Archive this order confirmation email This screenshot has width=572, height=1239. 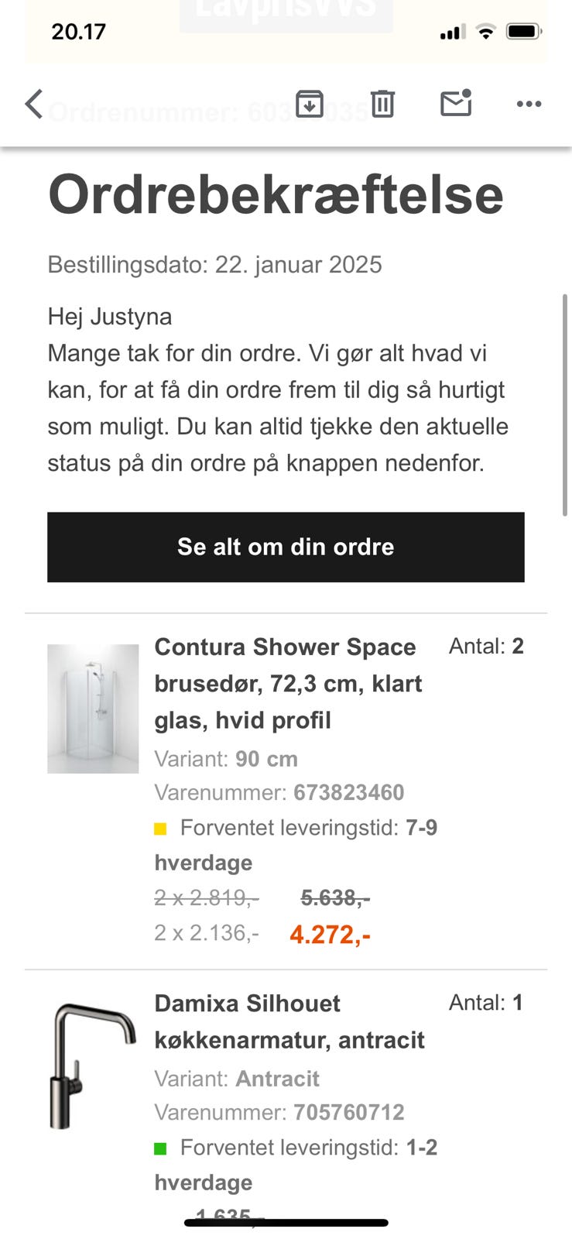[310, 104]
